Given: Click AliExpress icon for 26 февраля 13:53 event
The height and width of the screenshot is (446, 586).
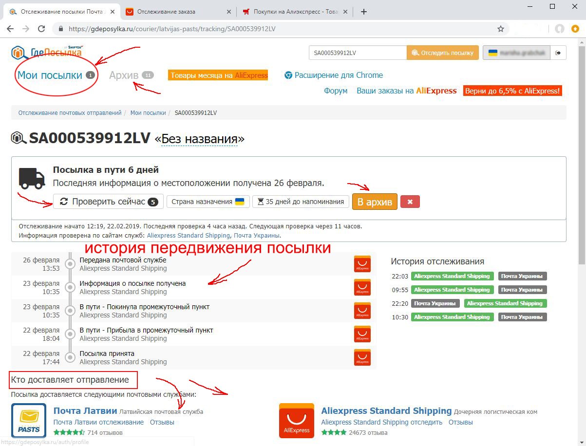Looking at the screenshot, I should (x=362, y=264).
